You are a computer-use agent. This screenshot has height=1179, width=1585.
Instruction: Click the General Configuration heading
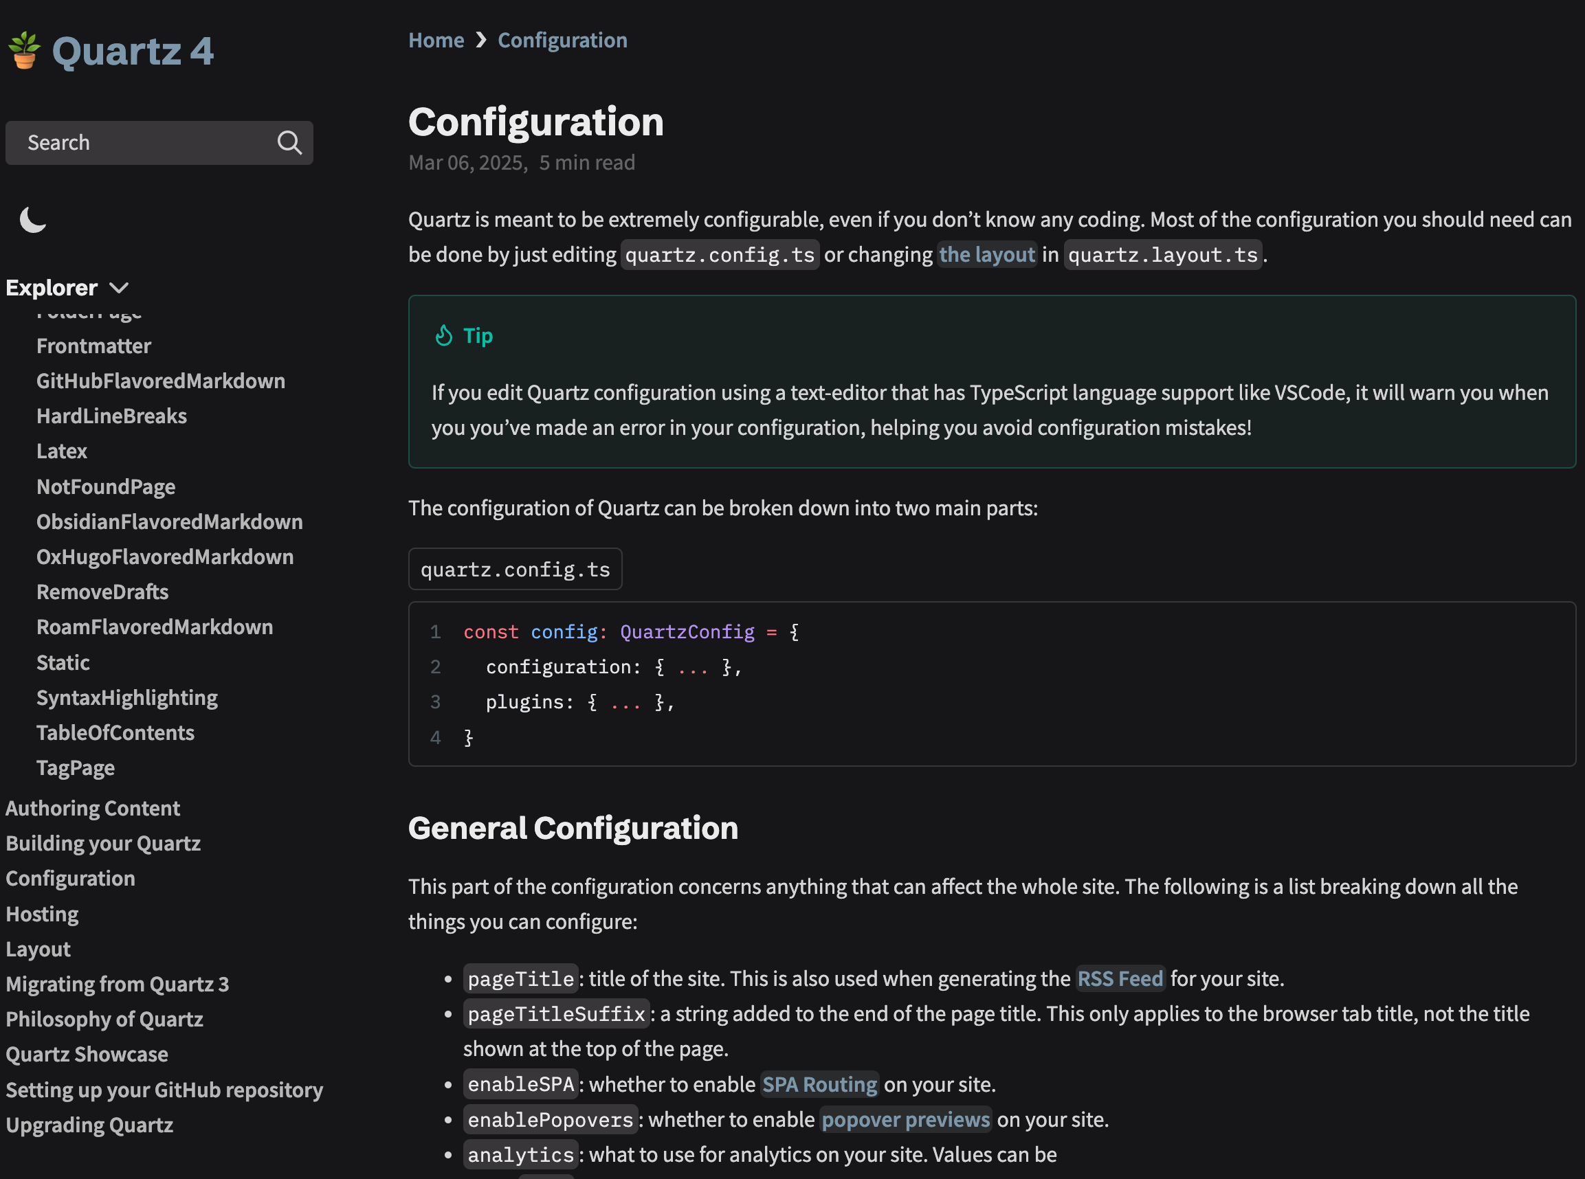point(573,828)
